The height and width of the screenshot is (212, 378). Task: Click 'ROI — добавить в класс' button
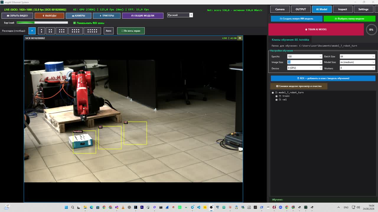[x=323, y=78]
